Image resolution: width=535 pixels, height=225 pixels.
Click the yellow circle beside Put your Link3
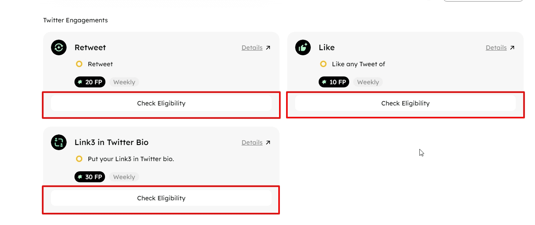tap(79, 159)
